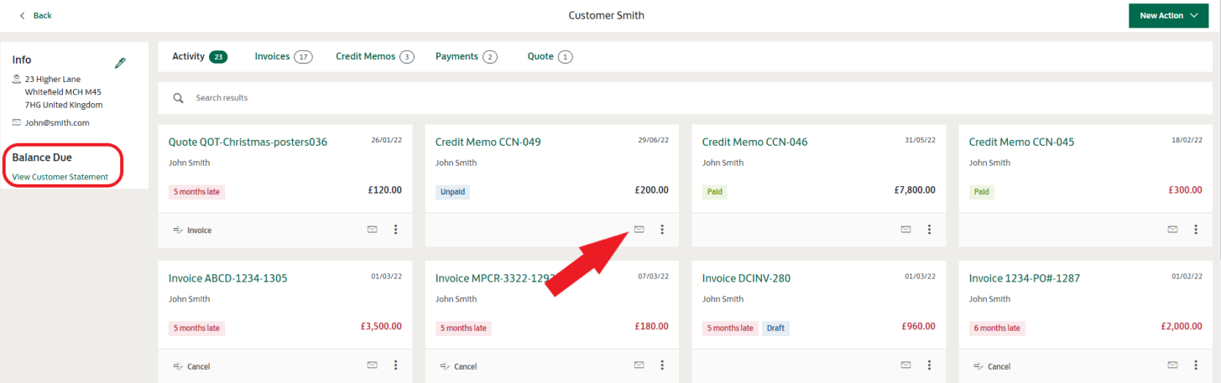Screen dimensions: 1221x383
Task: Cancel Invoice MPCR-3322-1292
Action: click(x=458, y=366)
